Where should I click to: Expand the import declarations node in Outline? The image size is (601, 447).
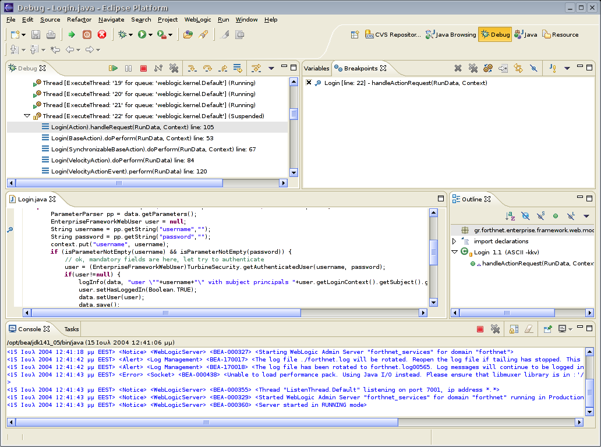click(454, 241)
